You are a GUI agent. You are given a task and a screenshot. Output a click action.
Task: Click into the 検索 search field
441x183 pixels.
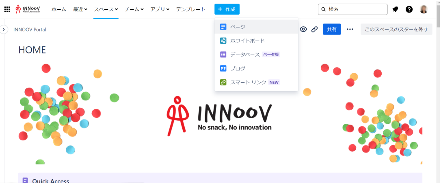353,9
